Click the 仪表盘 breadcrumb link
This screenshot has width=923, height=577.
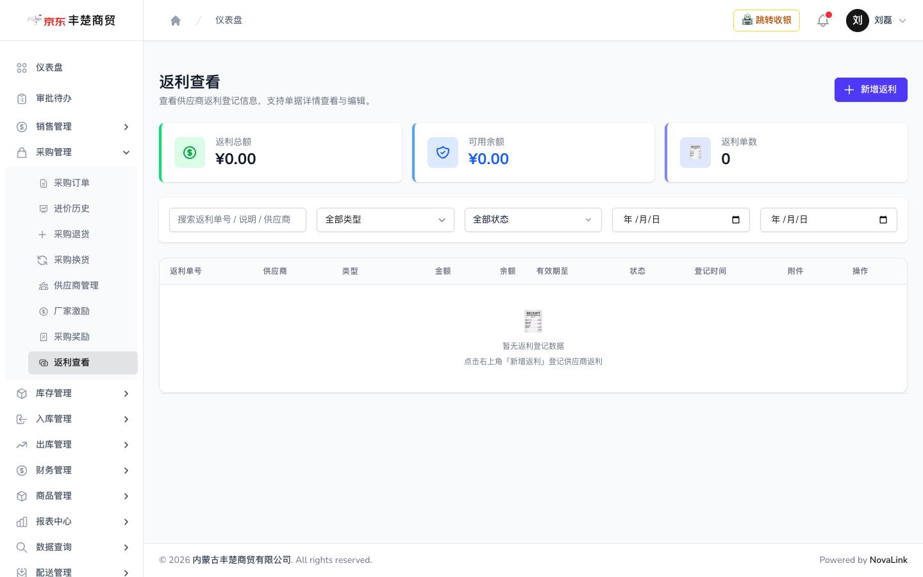pos(229,21)
